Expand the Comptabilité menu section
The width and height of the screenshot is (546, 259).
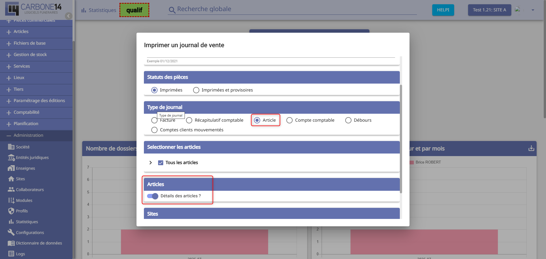point(26,112)
